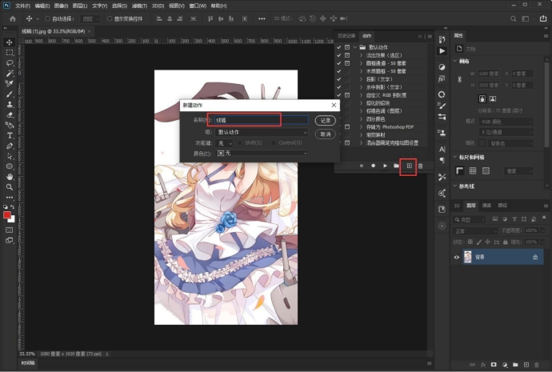Switch to the 路径 tab
The height and width of the screenshot is (372, 552).
click(x=502, y=206)
